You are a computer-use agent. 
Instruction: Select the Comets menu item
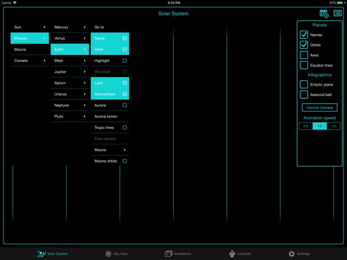pos(30,61)
